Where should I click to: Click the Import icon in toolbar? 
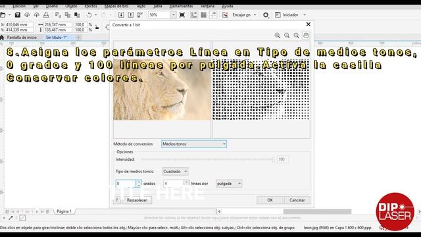pyautogui.click(x=121, y=14)
